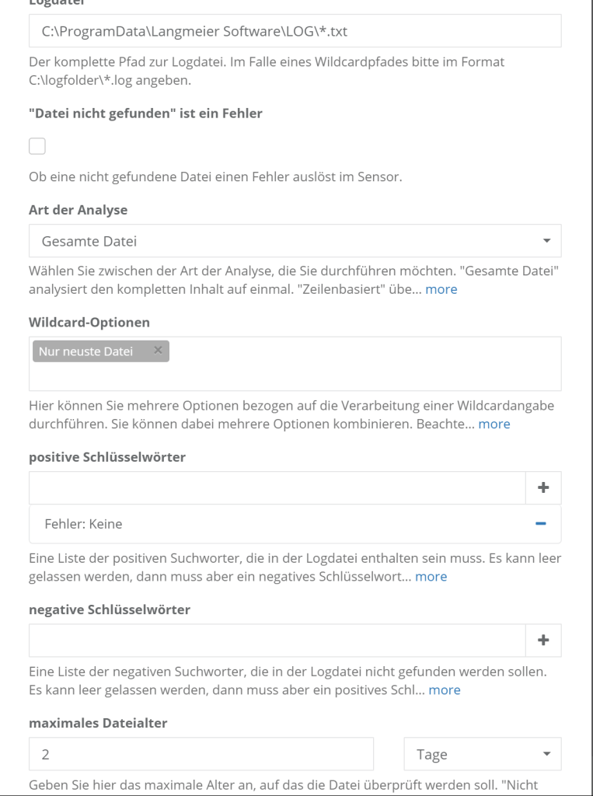This screenshot has height=796, width=593.
Task: Click "more" for positive Schlüsselwörter help
Action: tap(431, 576)
